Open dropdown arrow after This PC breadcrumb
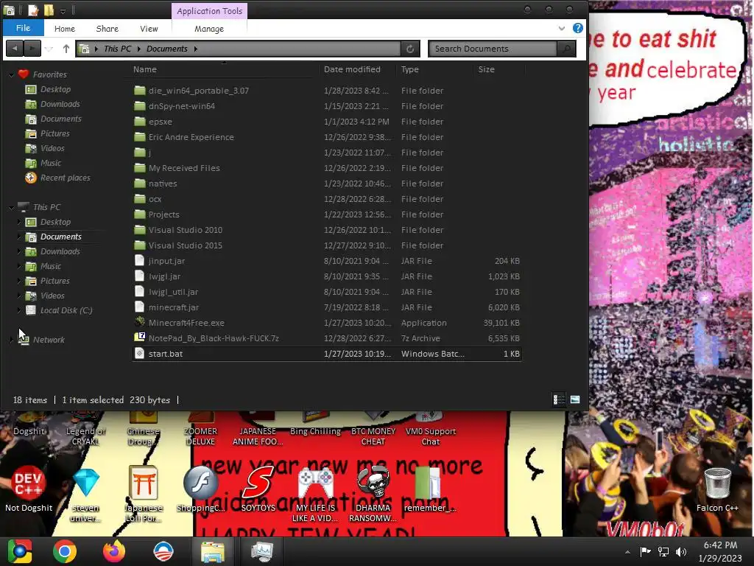This screenshot has height=566, width=754. pos(139,49)
